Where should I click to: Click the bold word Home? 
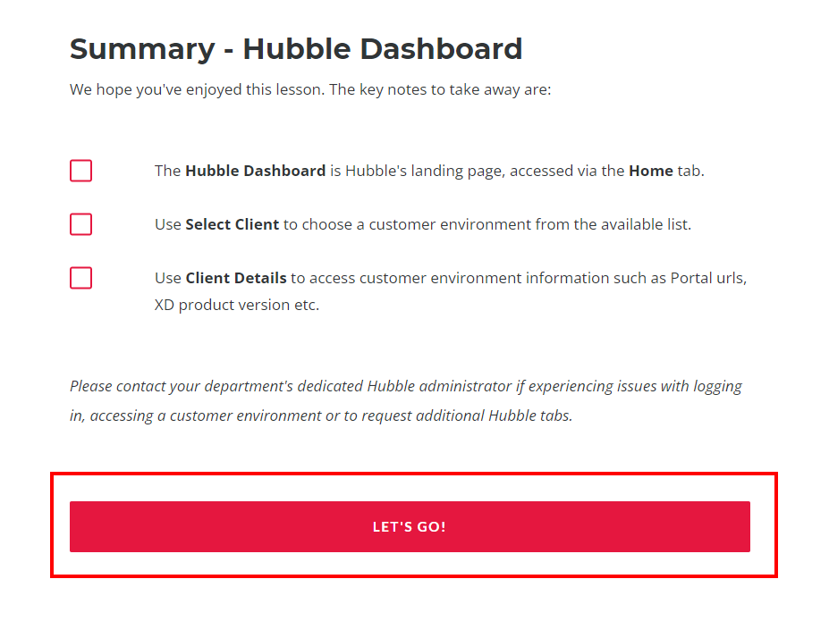[x=650, y=171]
